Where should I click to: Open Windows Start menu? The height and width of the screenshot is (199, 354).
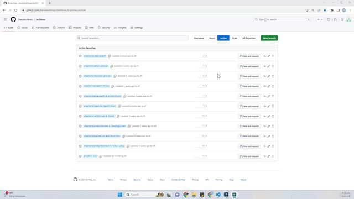[x=120, y=195]
